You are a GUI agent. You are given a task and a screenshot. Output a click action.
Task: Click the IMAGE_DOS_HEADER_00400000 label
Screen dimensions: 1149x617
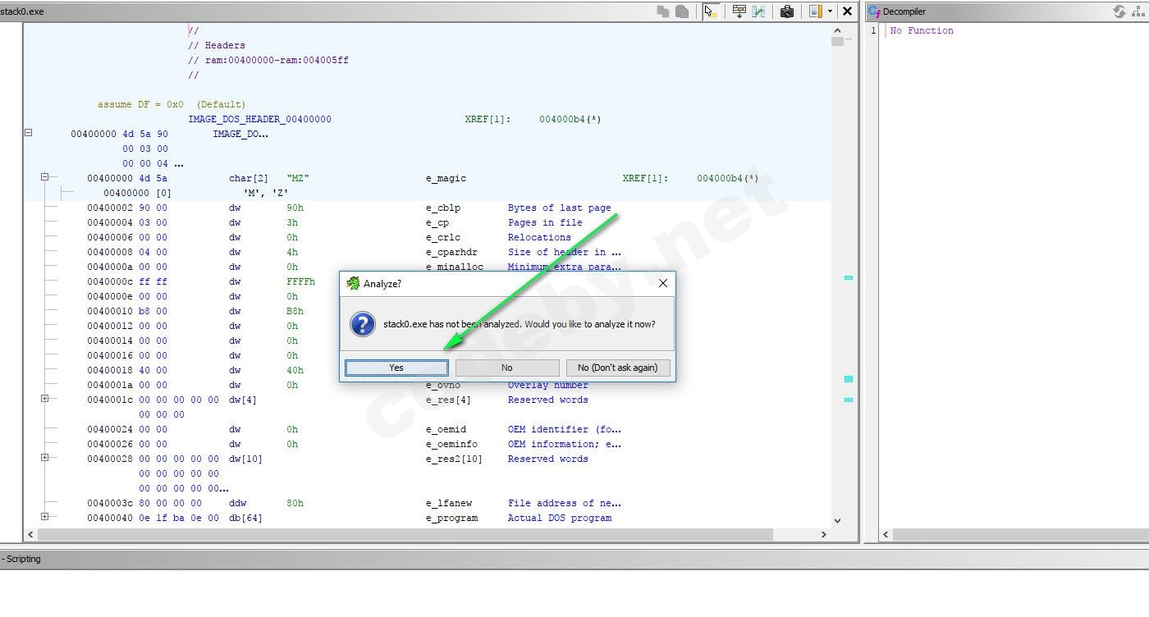260,119
